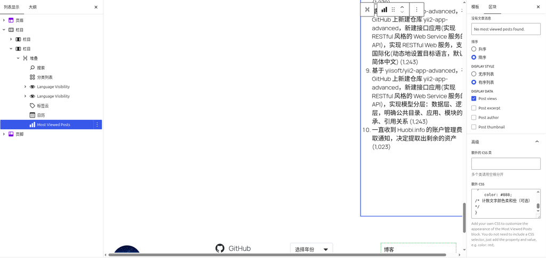Viewport: 546px width, 258px height.
Task: Click the no-posts message input field
Action: tap(505, 29)
